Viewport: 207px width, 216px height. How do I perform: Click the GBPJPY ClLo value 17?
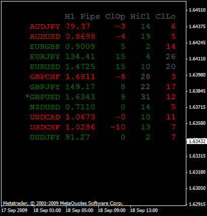click(171, 87)
